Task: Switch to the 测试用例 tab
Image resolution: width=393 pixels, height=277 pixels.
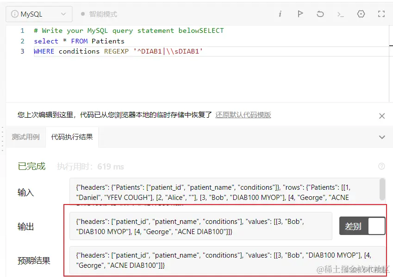Action: (25, 137)
